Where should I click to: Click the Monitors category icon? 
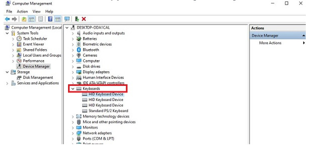coord(79,127)
